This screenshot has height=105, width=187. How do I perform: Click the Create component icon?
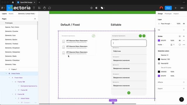[x=91, y=8]
